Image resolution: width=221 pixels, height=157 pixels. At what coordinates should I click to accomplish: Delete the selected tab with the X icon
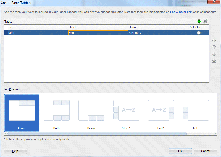(x=206, y=21)
